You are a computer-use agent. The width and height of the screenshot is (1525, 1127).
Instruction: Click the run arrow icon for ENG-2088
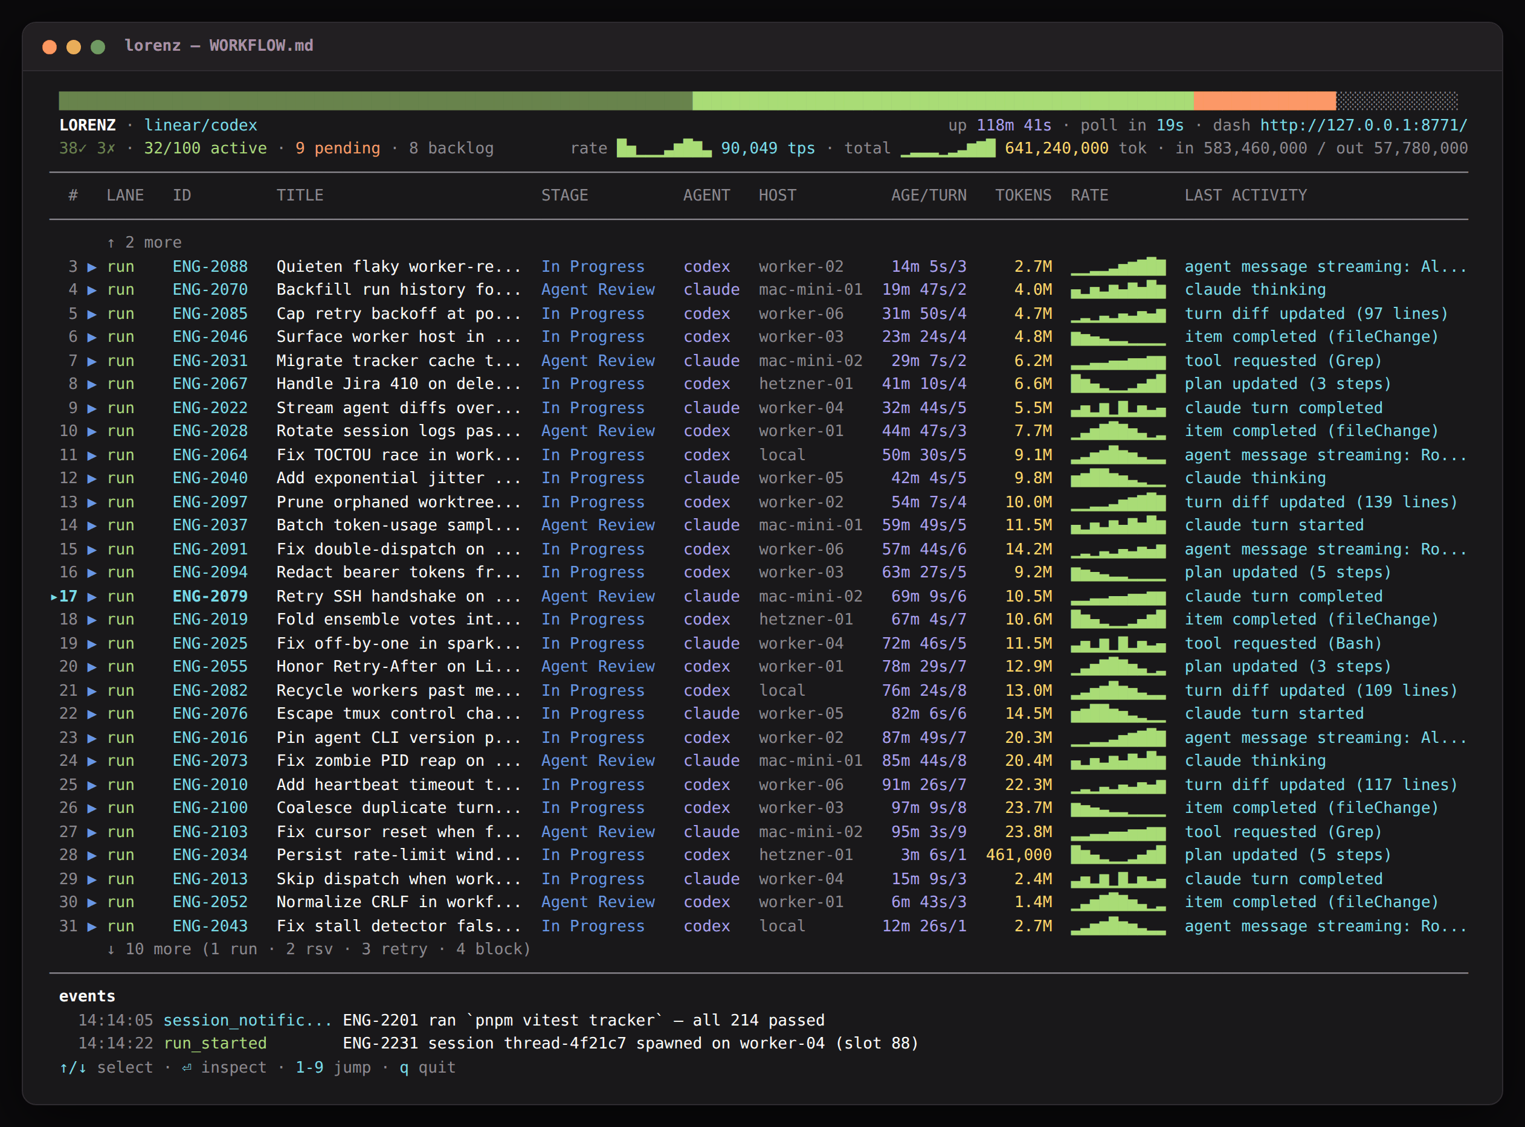pos(92,267)
